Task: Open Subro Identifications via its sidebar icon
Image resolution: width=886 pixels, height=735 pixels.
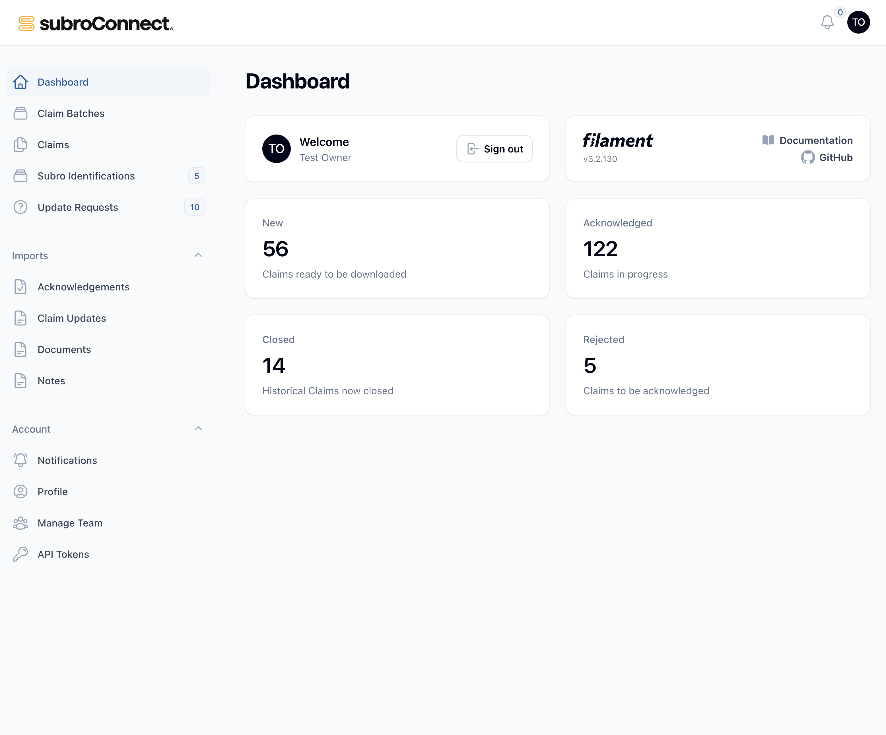Action: (x=21, y=176)
